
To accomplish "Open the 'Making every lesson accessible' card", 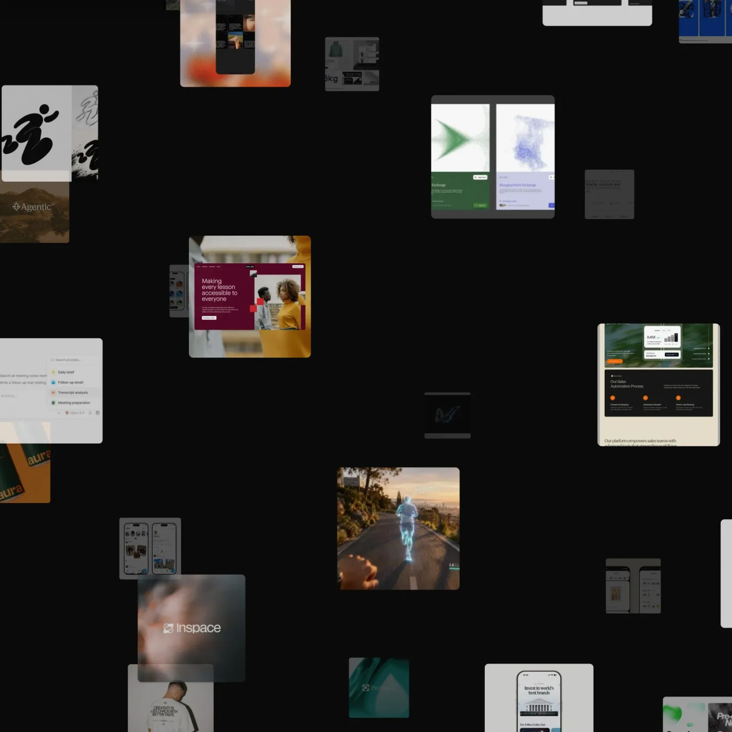I will [250, 296].
